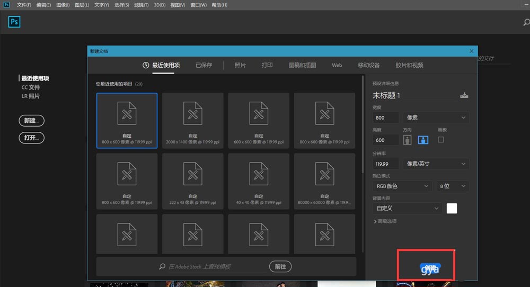Image resolution: width=530 pixels, height=287 pixels.
Task: Open the 自定义 background contents dropdown
Action: tap(407, 208)
